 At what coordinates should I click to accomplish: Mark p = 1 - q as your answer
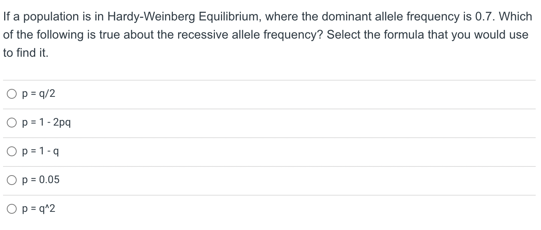coord(11,151)
